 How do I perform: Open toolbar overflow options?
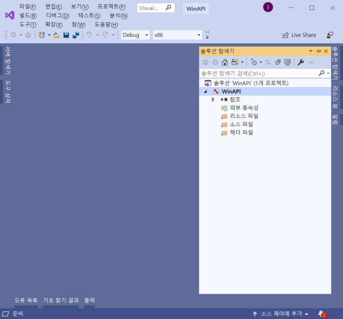click(x=207, y=35)
